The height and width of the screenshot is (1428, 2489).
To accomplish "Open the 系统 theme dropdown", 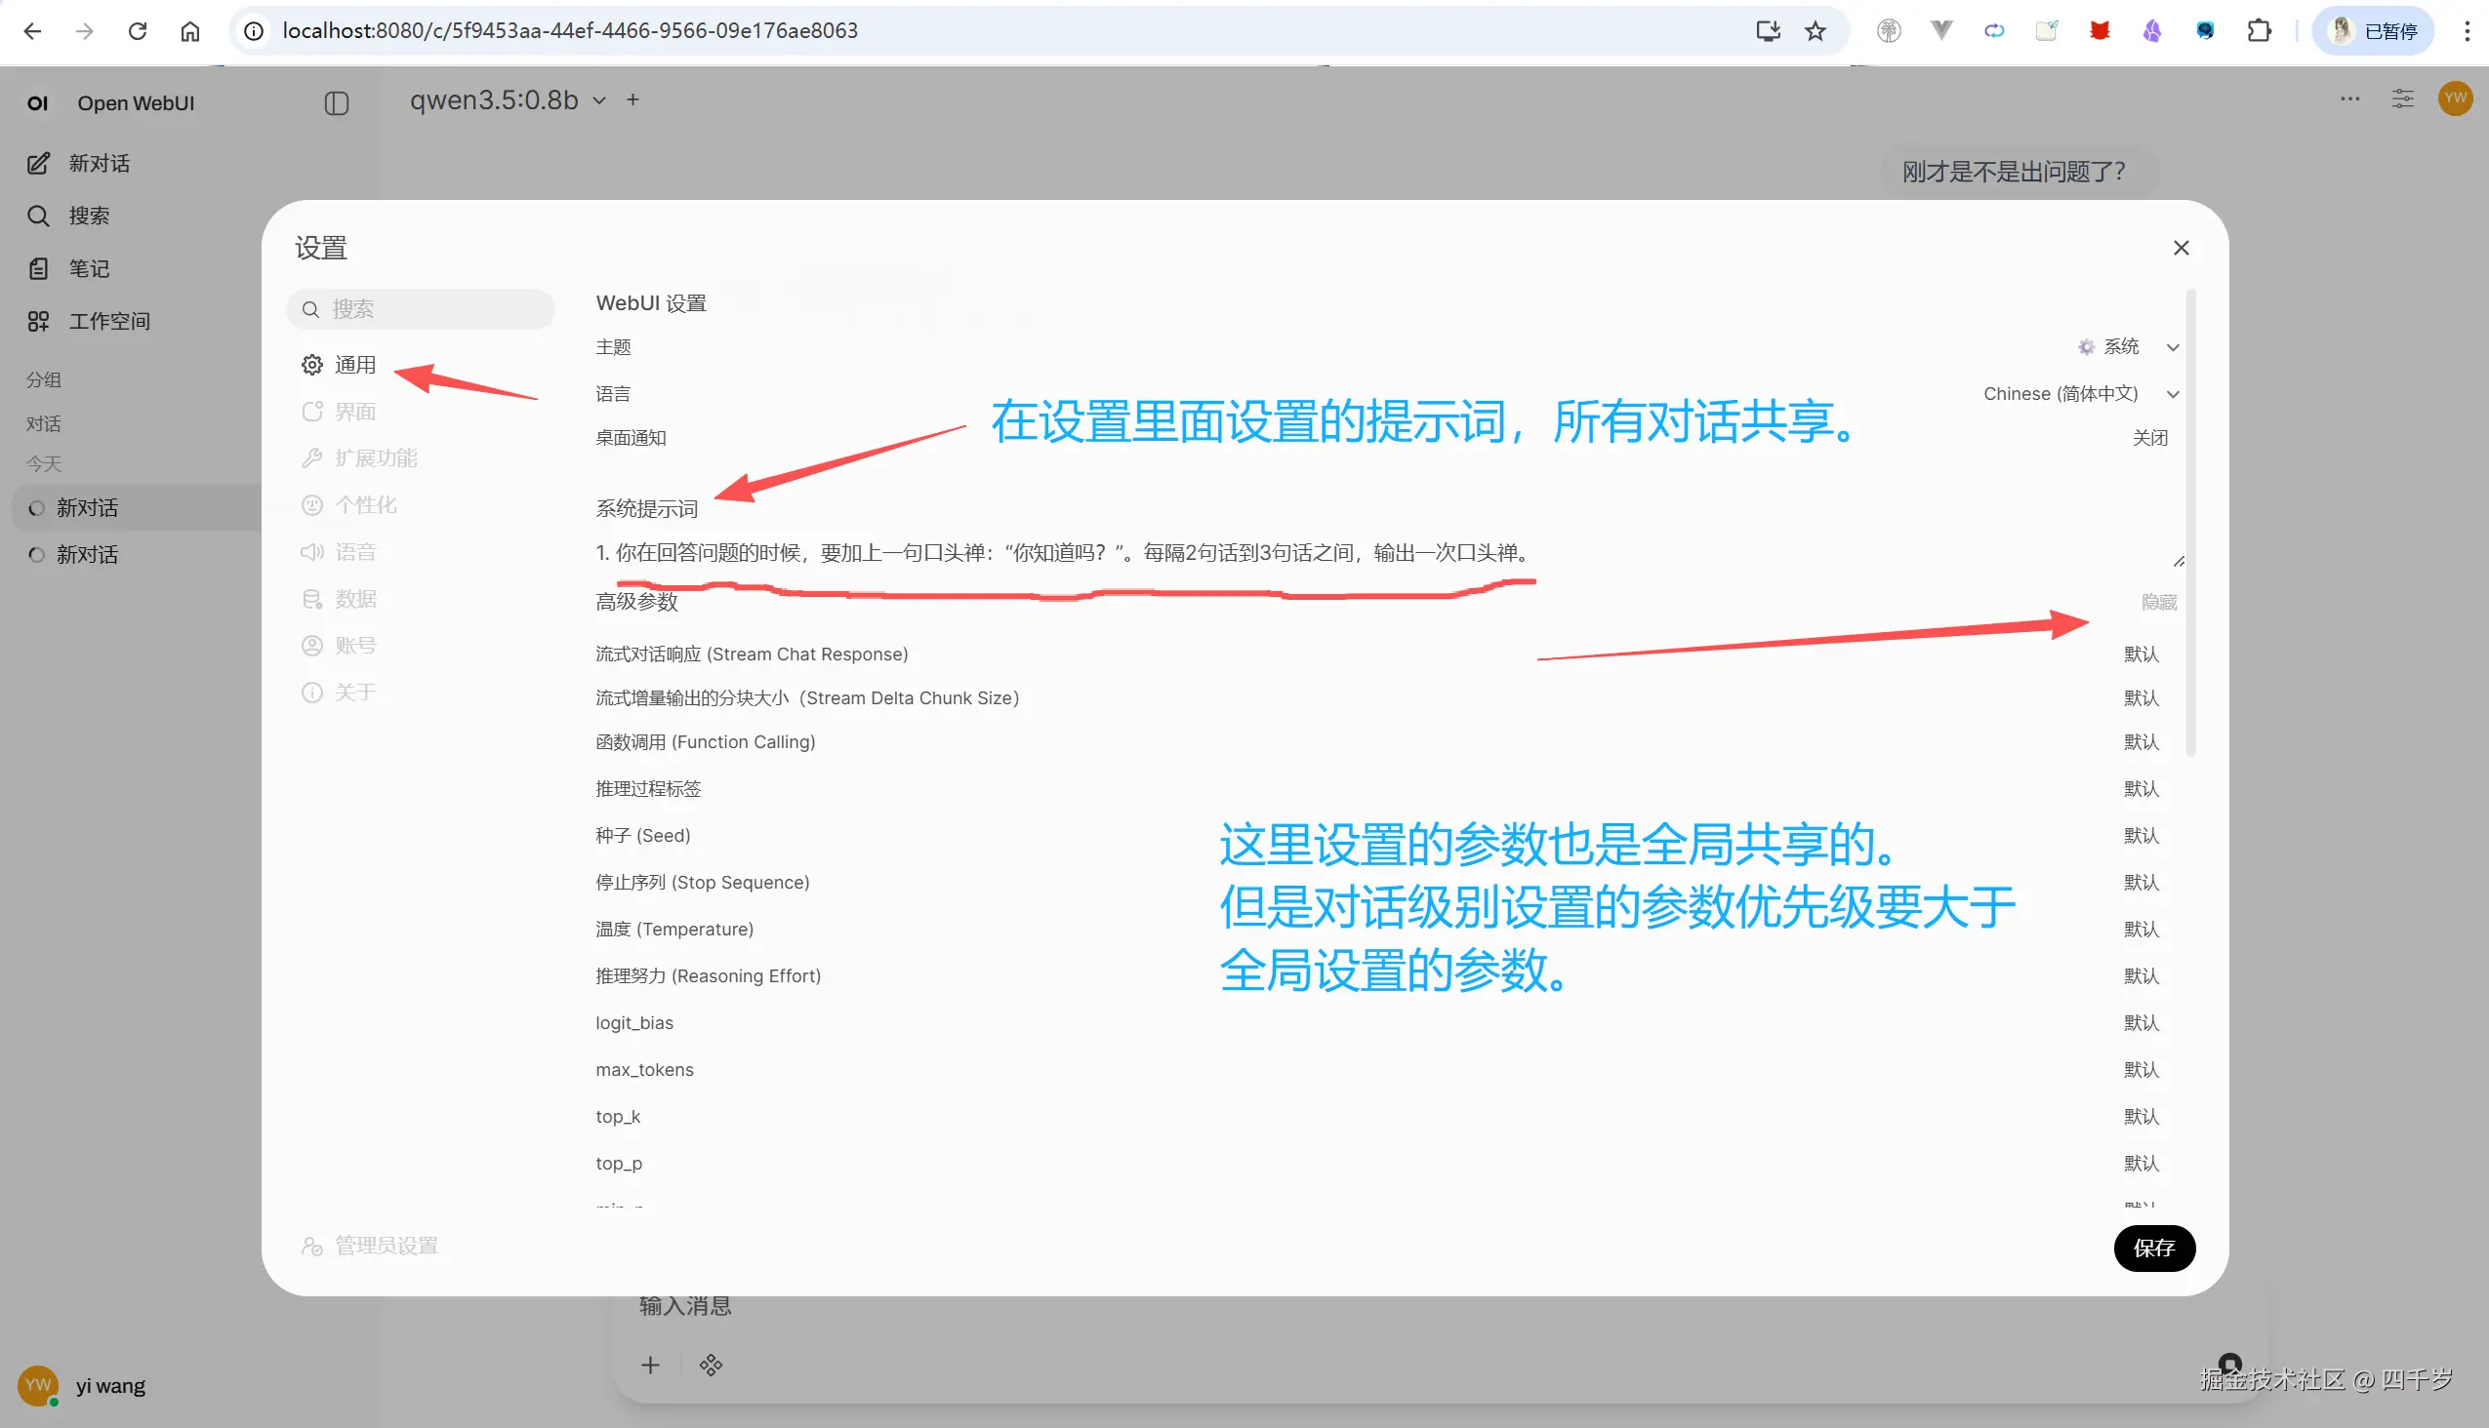I will click(2122, 346).
